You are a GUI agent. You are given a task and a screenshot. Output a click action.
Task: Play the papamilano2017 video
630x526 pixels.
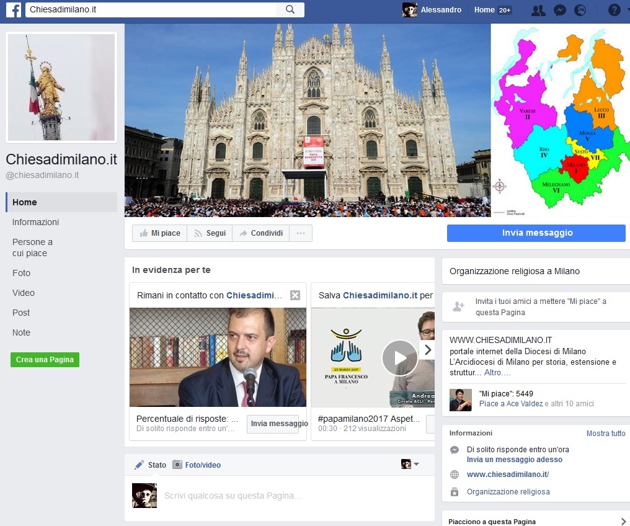399,358
